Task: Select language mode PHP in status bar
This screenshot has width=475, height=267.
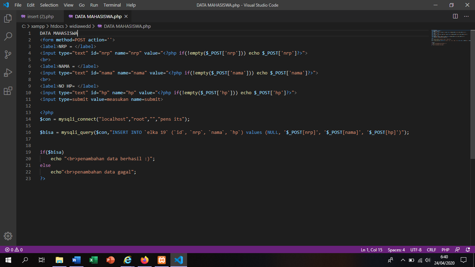Action: [x=445, y=250]
